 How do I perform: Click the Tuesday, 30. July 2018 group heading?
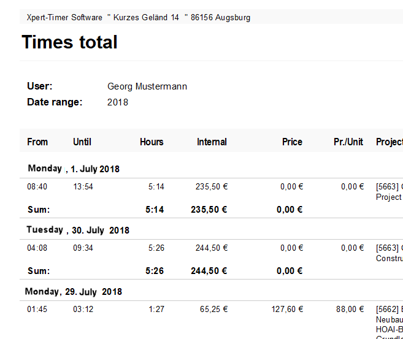point(78,230)
